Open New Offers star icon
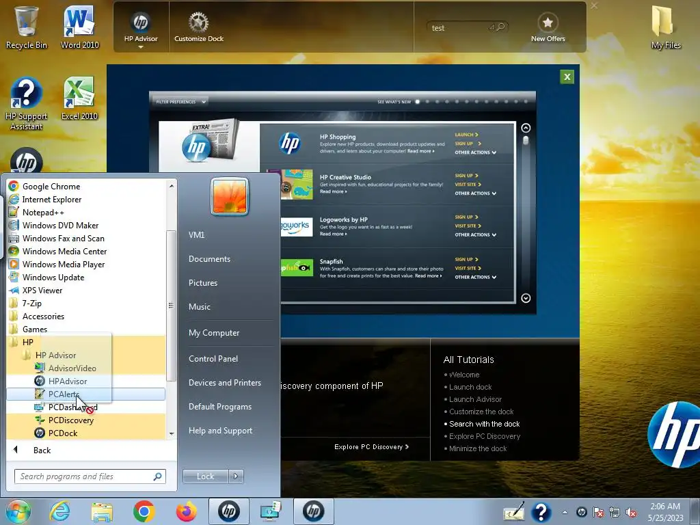This screenshot has width=700, height=525. click(x=548, y=23)
